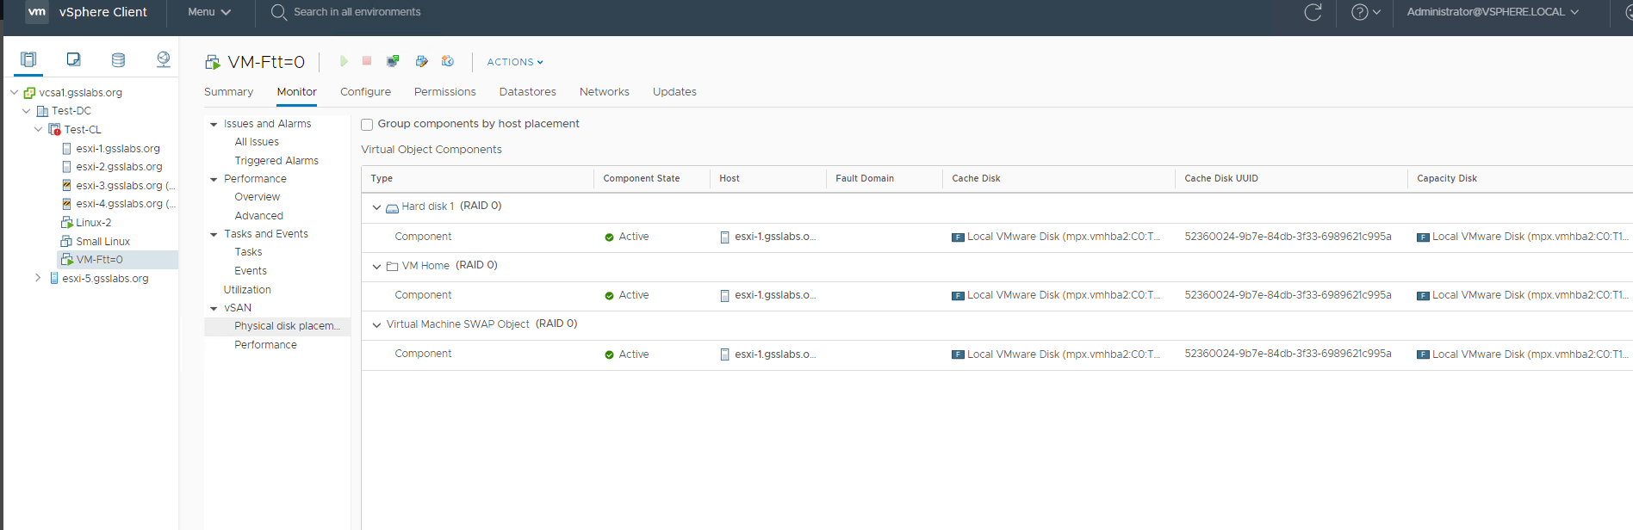Image resolution: width=1633 pixels, height=530 pixels.
Task: Open the Networking inventory view icon
Action: coord(163,59)
